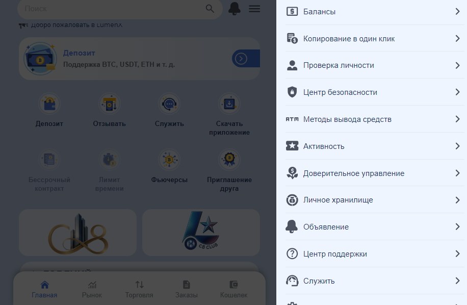The height and width of the screenshot is (305, 467).
Task: Click the Отзывать withdraw icon
Action: (109, 104)
